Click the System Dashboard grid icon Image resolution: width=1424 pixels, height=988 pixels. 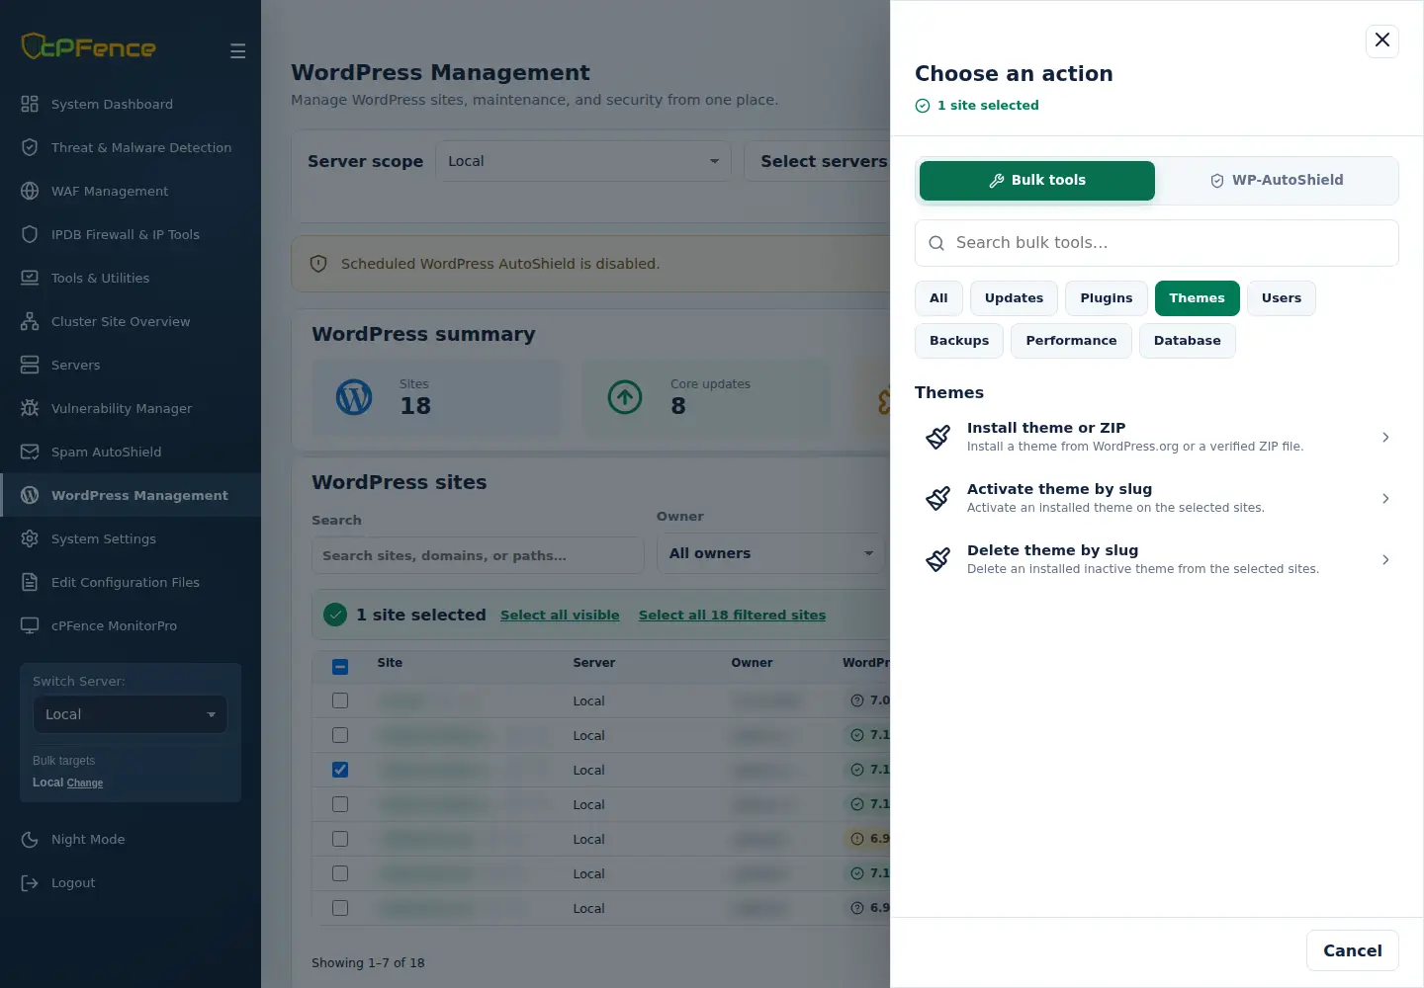pyautogui.click(x=30, y=104)
